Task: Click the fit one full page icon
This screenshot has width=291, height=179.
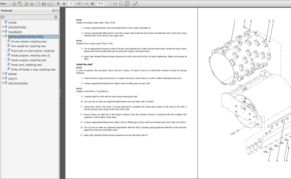Action: 121,3
